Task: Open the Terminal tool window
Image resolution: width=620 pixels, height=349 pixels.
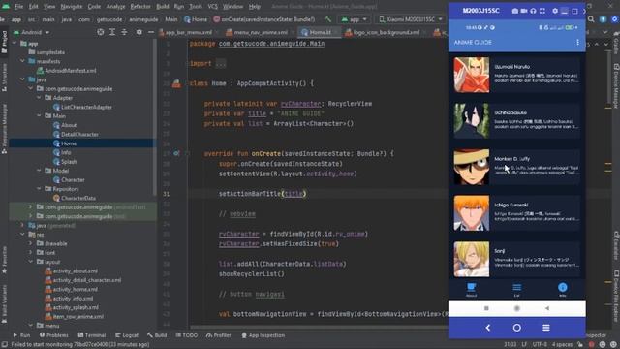Action: [x=92, y=335]
